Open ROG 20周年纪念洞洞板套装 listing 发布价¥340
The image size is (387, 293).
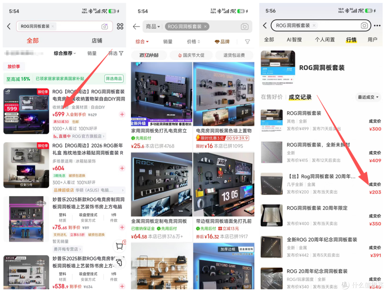(x=321, y=279)
